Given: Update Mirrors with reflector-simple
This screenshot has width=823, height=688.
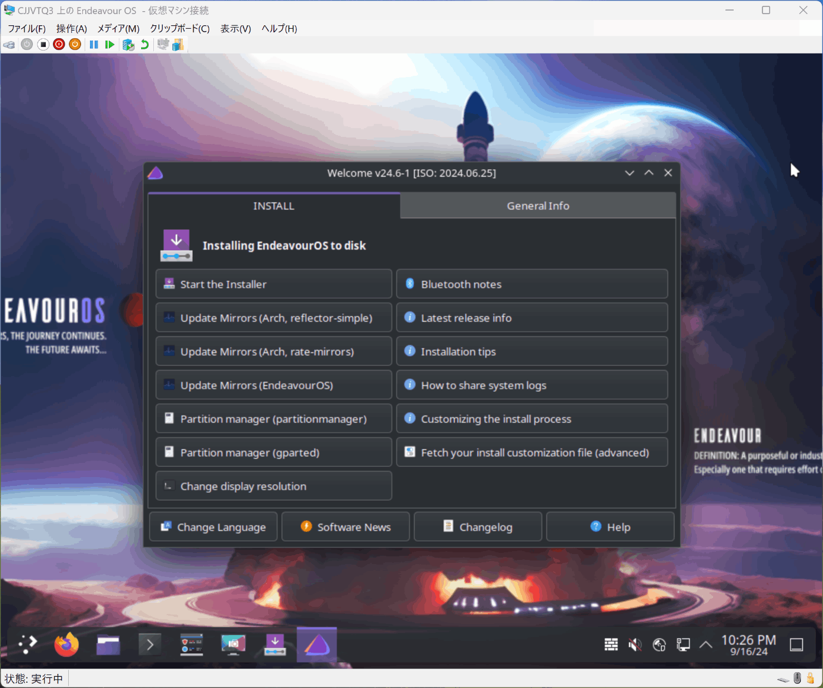Looking at the screenshot, I should (274, 318).
